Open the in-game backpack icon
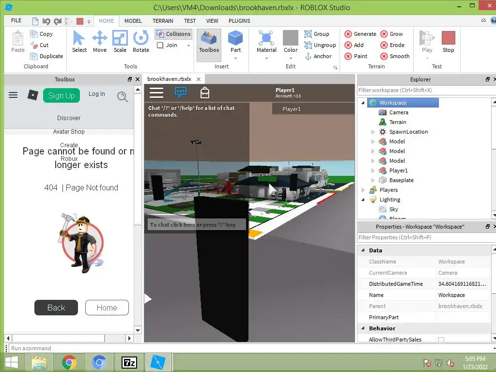The width and height of the screenshot is (496, 372). click(x=205, y=93)
